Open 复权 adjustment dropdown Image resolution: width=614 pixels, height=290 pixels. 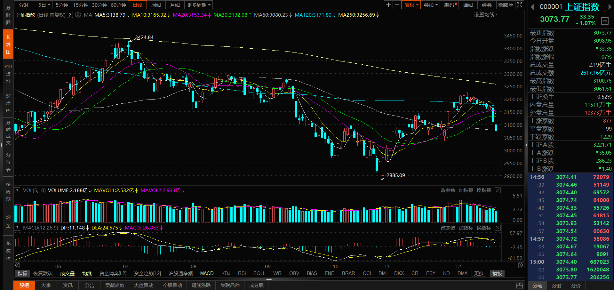pyautogui.click(x=411, y=5)
